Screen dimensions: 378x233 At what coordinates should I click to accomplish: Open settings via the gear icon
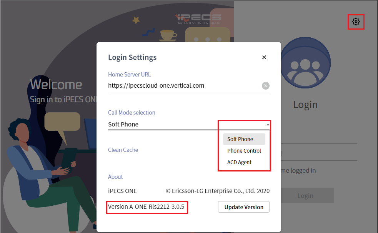356,22
